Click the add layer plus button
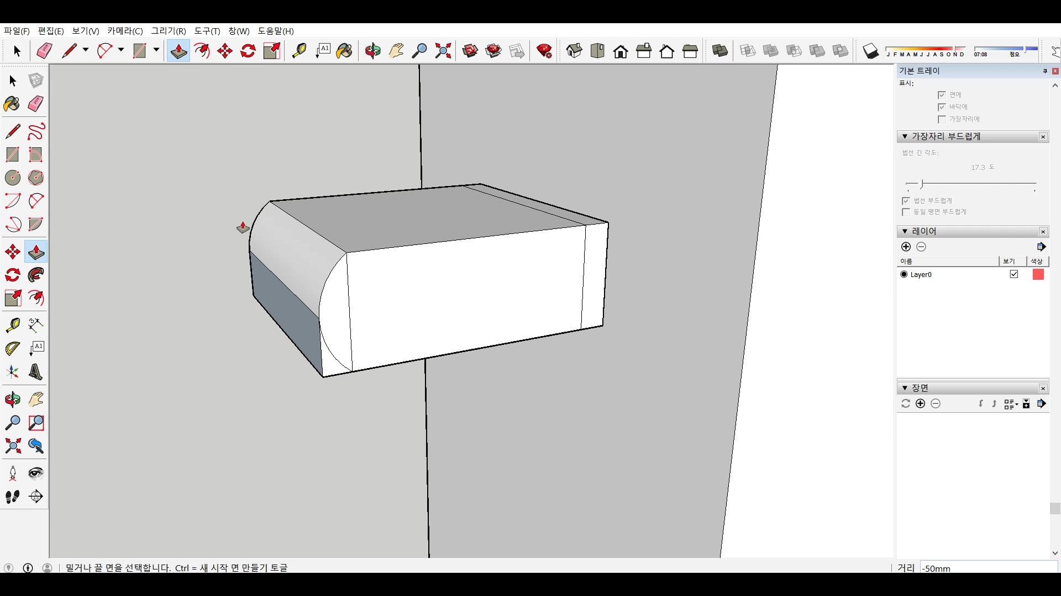Screen dimensions: 1061x596 click(x=906, y=247)
